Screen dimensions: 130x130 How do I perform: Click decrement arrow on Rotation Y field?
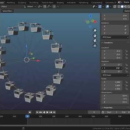103,68
